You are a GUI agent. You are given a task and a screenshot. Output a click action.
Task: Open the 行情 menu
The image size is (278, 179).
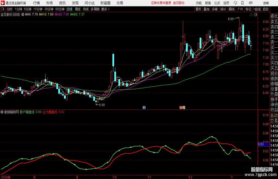[x=36, y=3]
